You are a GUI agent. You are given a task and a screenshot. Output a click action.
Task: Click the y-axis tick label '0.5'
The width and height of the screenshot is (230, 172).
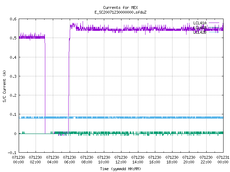[x=13, y=38]
